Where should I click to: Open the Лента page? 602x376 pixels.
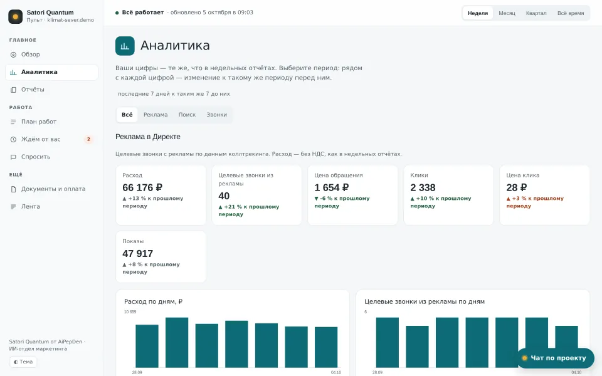[x=51, y=207]
